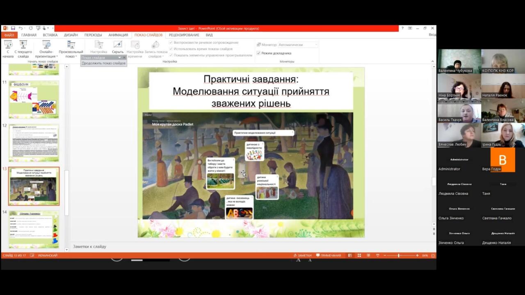Select slide 11 ФІШБОУН thumbnail
This screenshot has height=295, width=525.
(34, 100)
